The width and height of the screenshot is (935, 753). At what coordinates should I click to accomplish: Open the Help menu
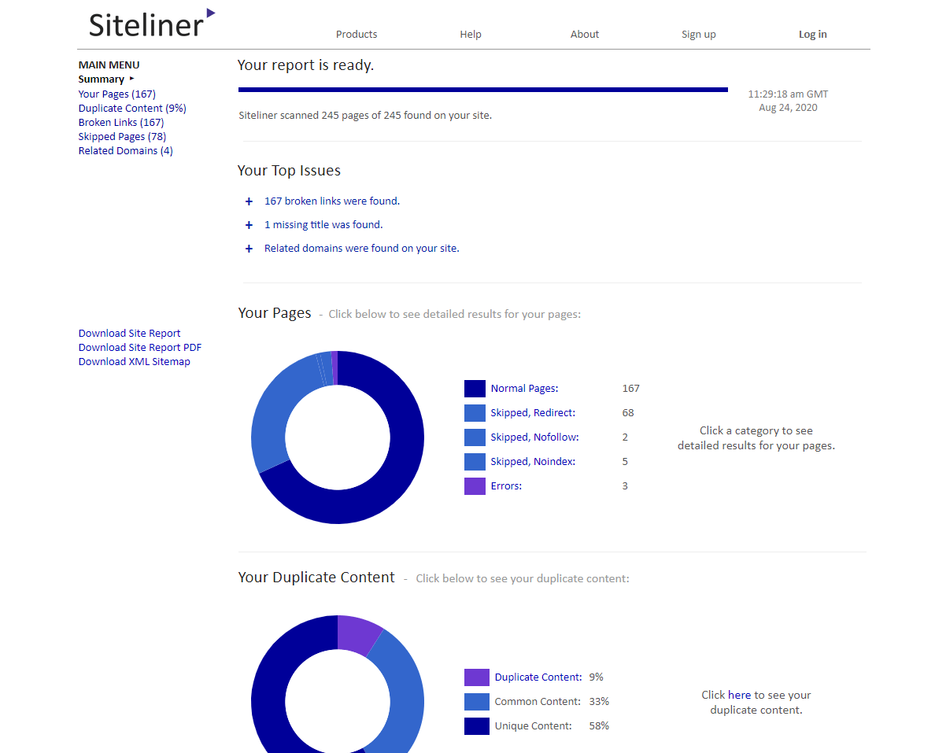coord(471,34)
